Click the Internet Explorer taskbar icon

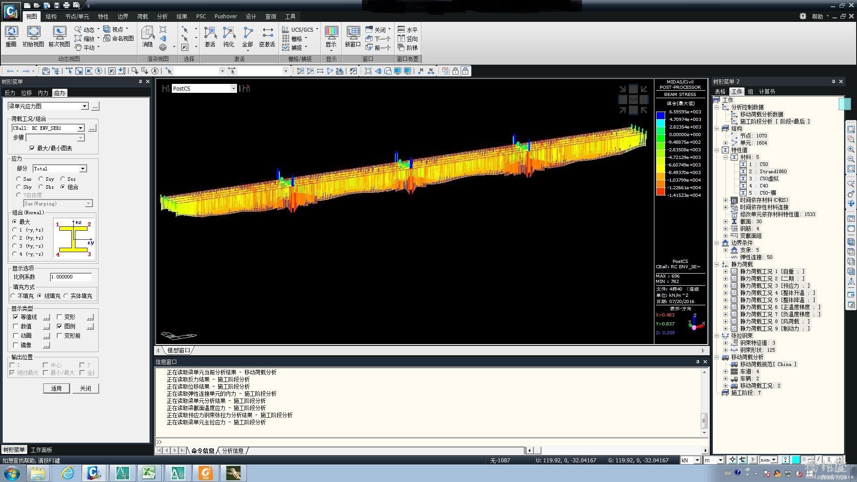click(x=67, y=473)
